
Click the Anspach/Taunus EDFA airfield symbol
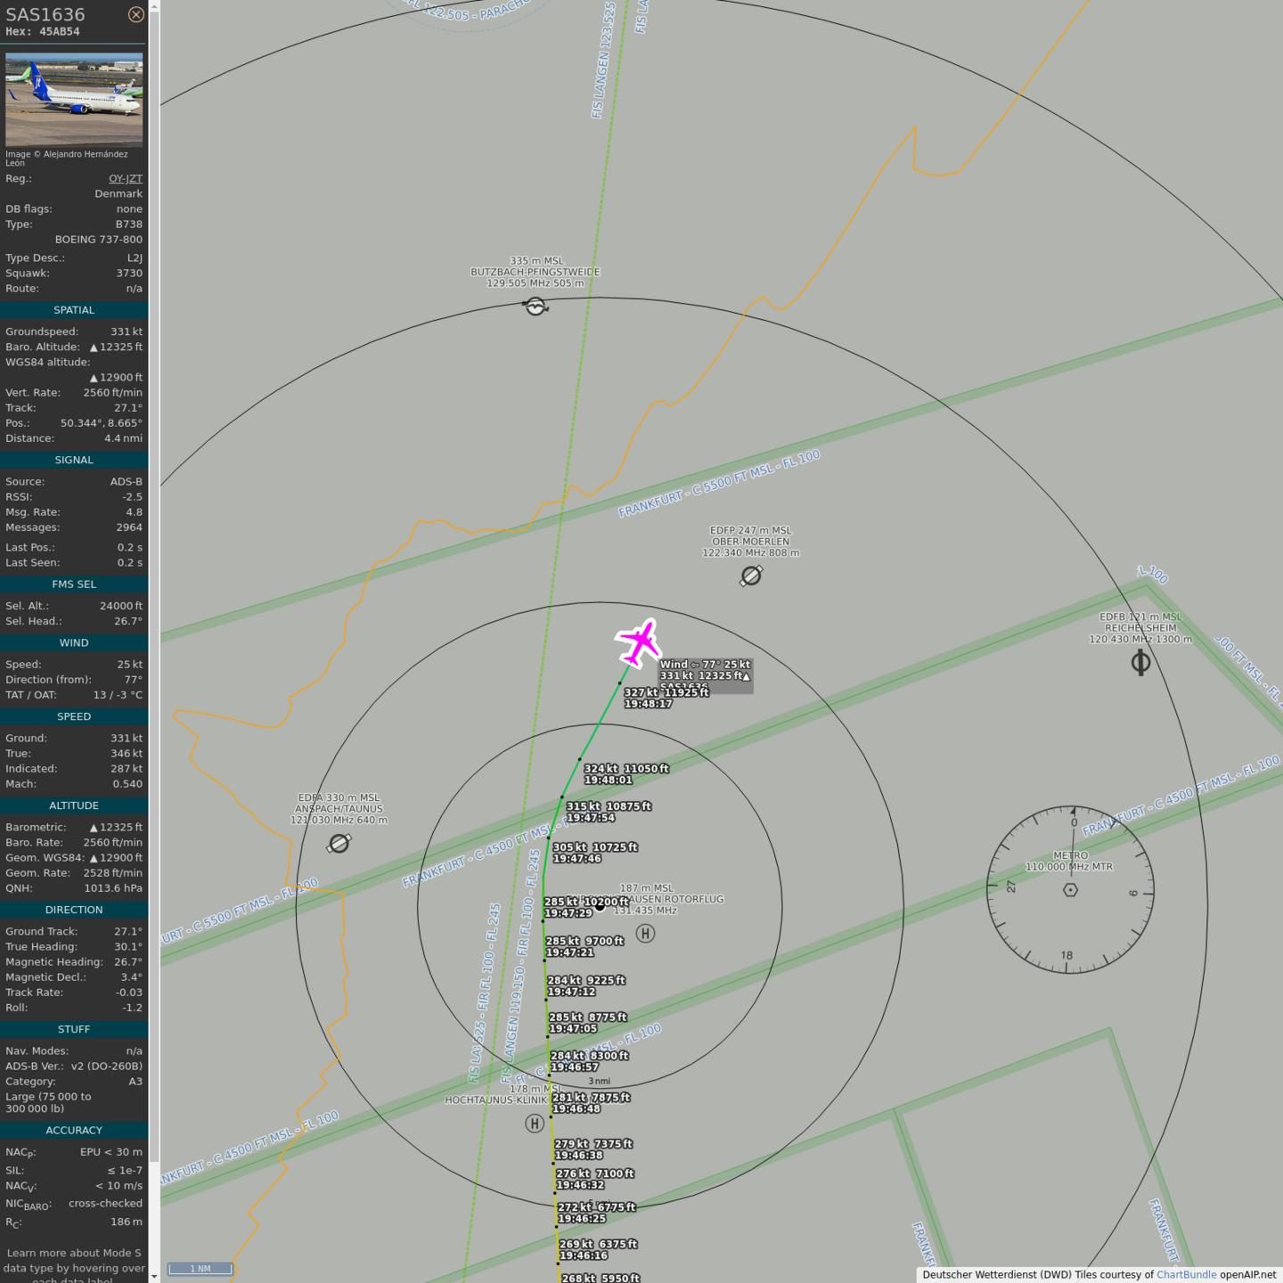[x=339, y=843]
